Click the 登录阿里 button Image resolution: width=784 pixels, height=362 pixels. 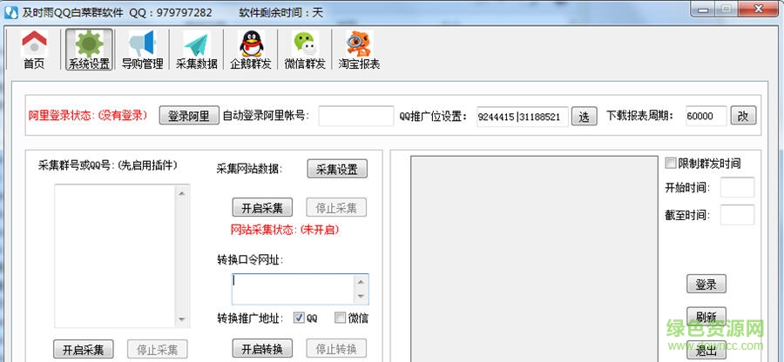tap(189, 116)
